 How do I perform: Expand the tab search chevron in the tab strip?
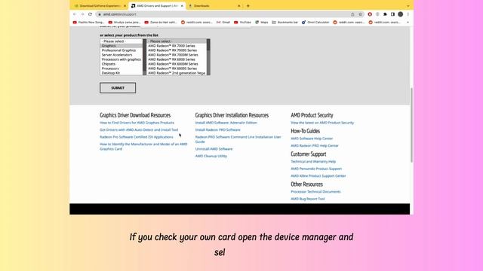tap(408, 6)
